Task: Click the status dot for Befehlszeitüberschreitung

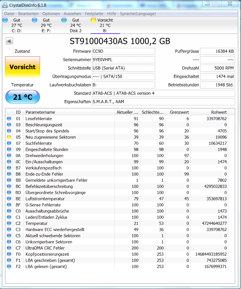Action: [x=9, y=186]
